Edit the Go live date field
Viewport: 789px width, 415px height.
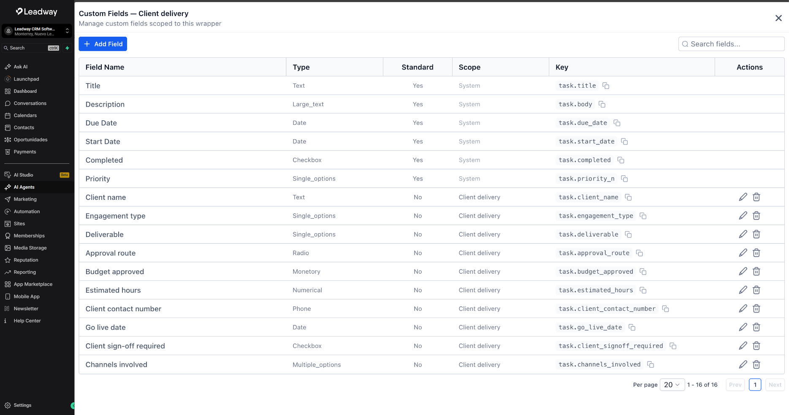[743, 327]
